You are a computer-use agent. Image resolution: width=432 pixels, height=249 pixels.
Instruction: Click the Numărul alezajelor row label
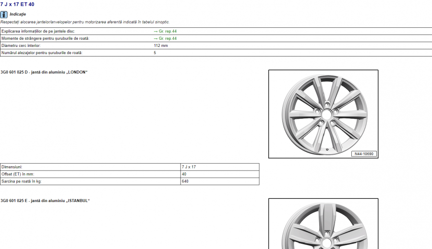[x=42, y=53]
